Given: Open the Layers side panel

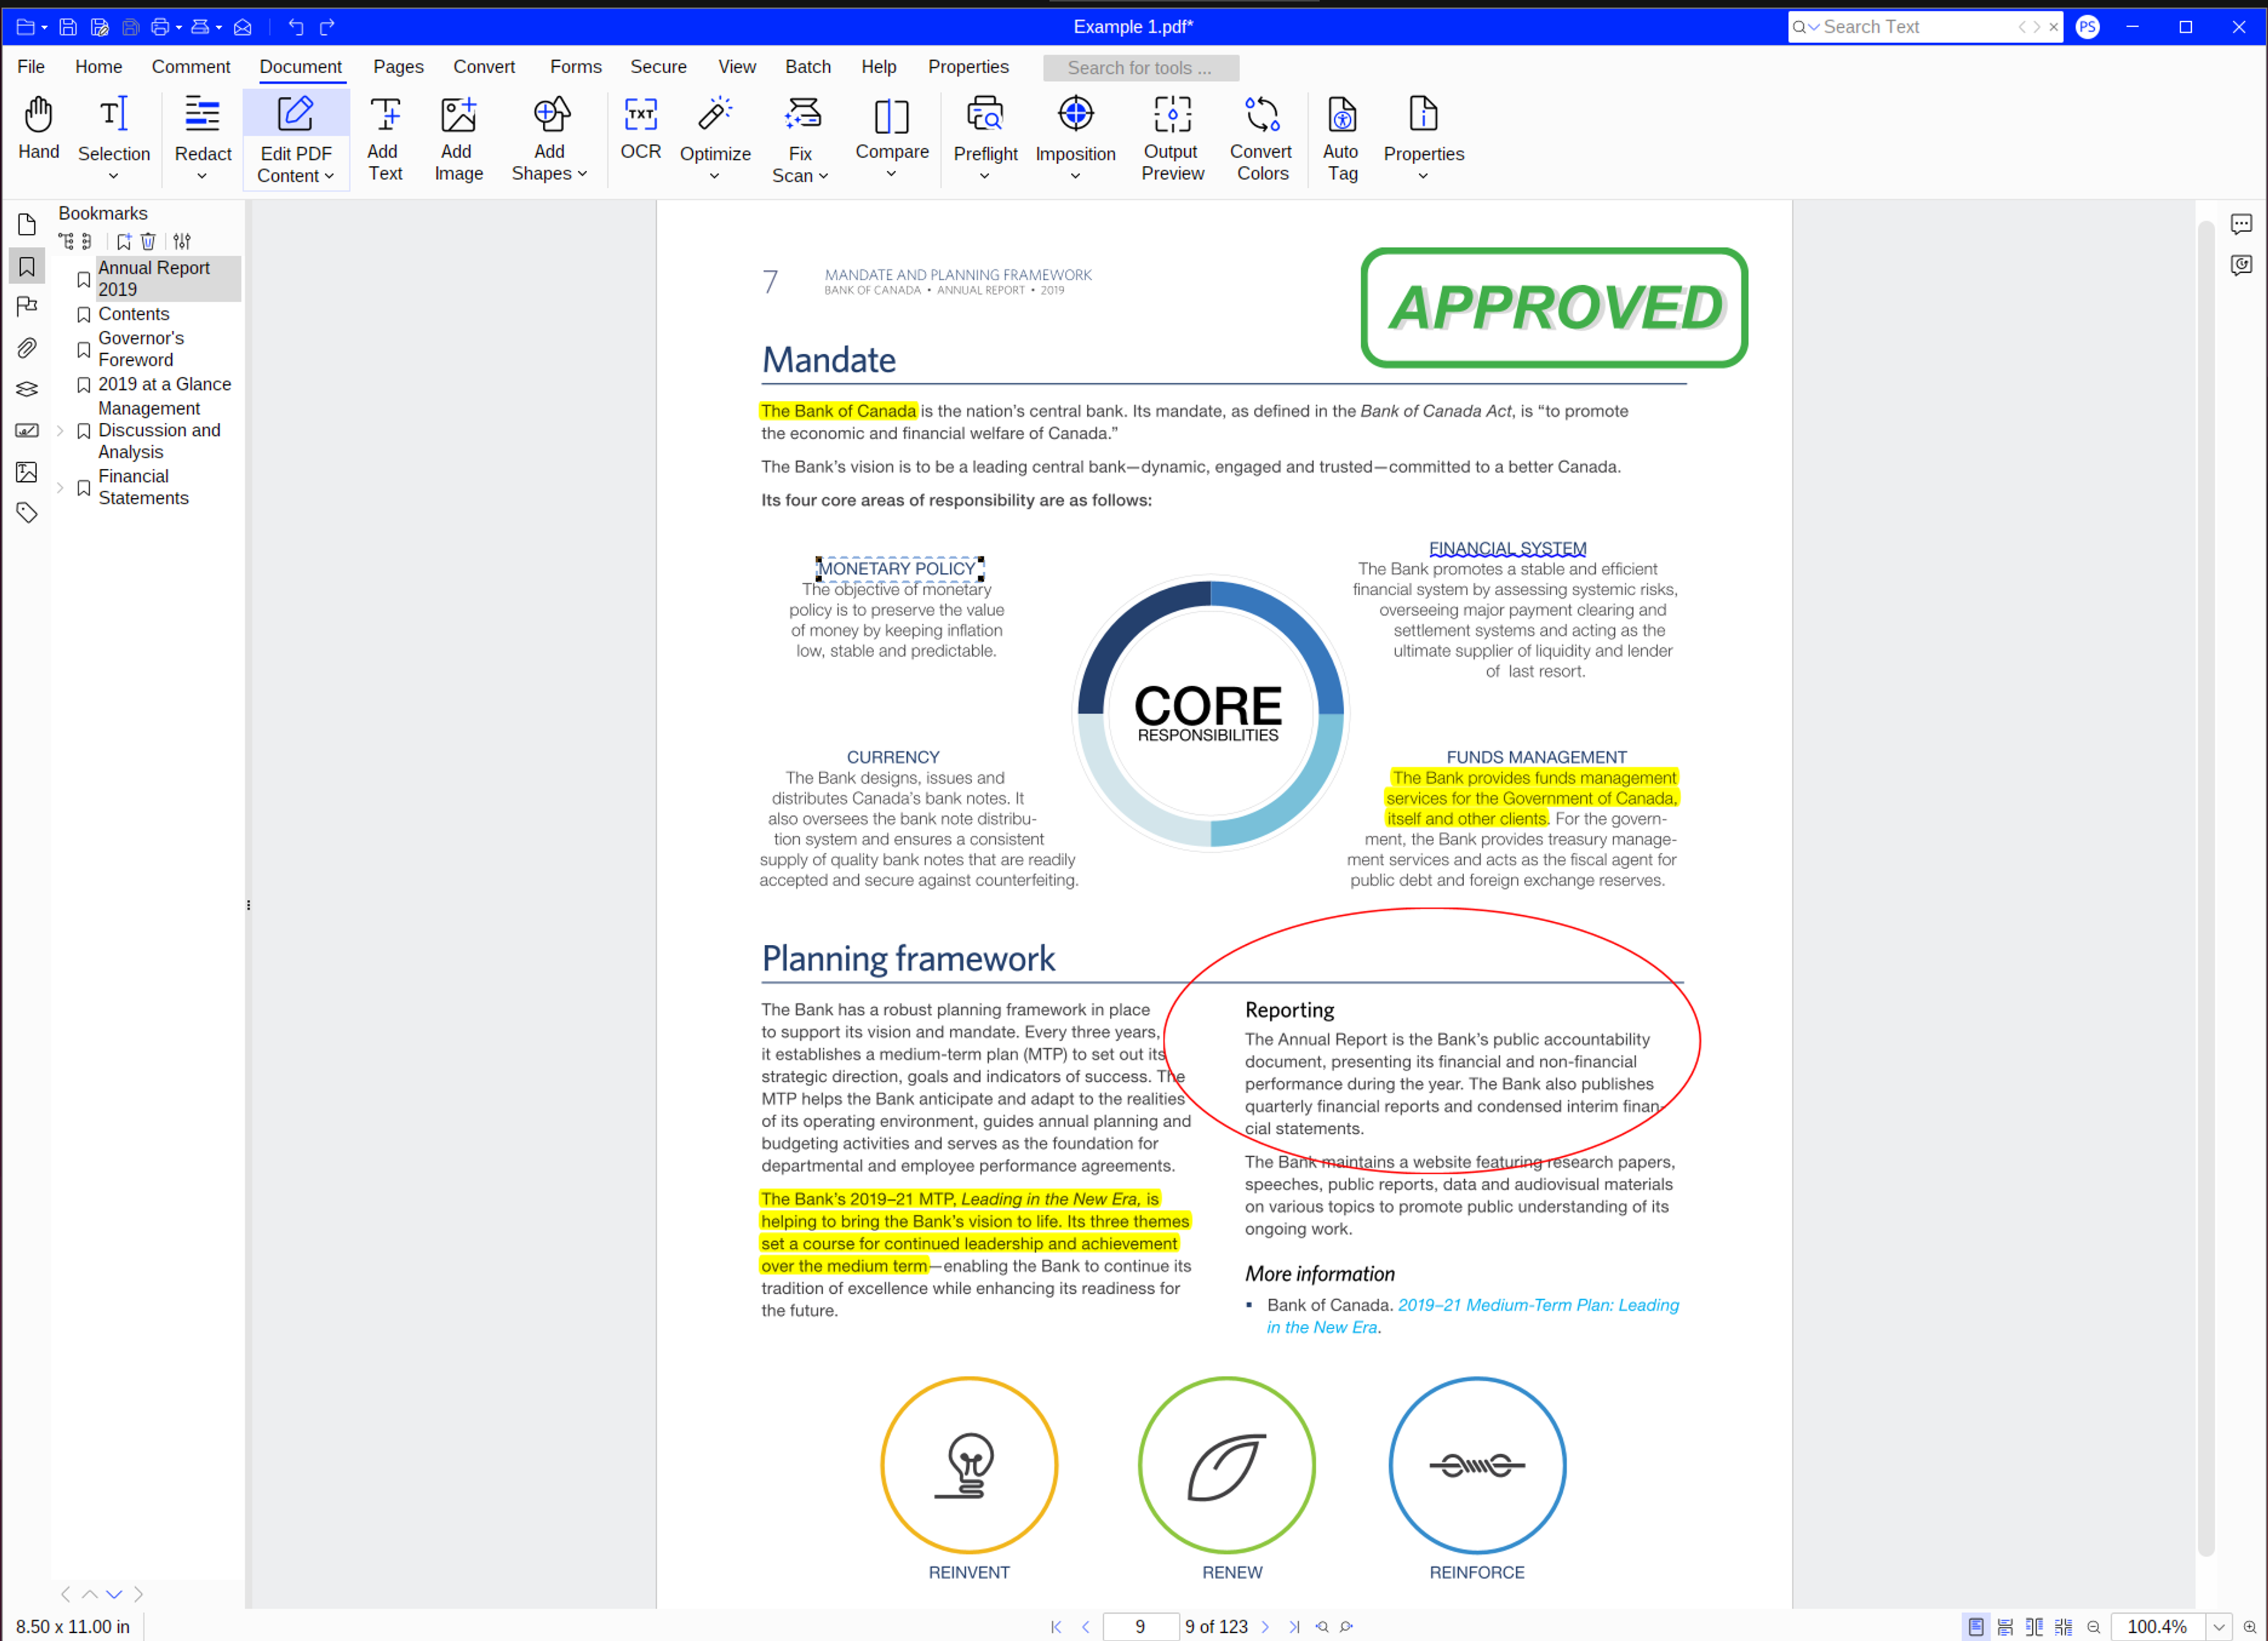Looking at the screenshot, I should tap(27, 389).
